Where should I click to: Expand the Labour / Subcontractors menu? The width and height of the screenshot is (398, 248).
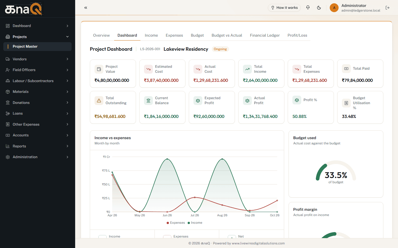coord(37,81)
